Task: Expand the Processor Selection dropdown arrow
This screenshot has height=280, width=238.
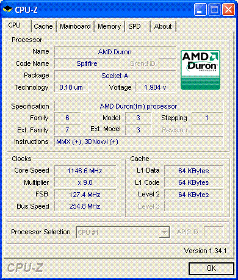Action: (x=164, y=232)
